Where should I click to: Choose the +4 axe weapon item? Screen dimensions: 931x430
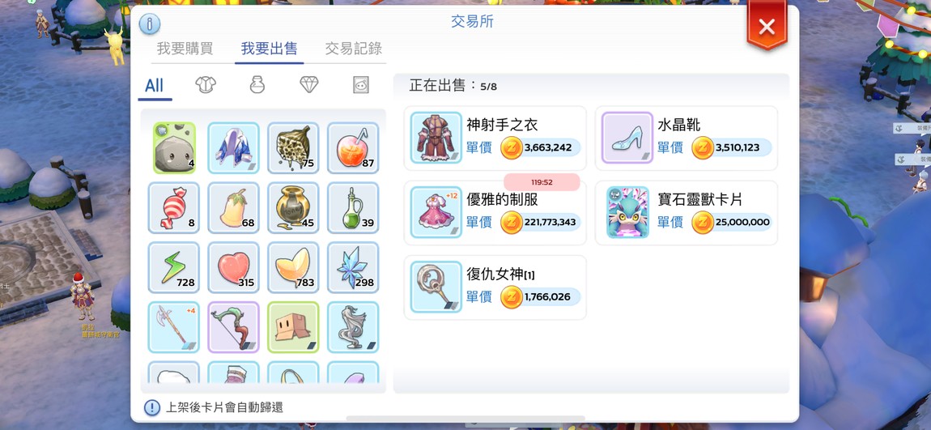174,327
